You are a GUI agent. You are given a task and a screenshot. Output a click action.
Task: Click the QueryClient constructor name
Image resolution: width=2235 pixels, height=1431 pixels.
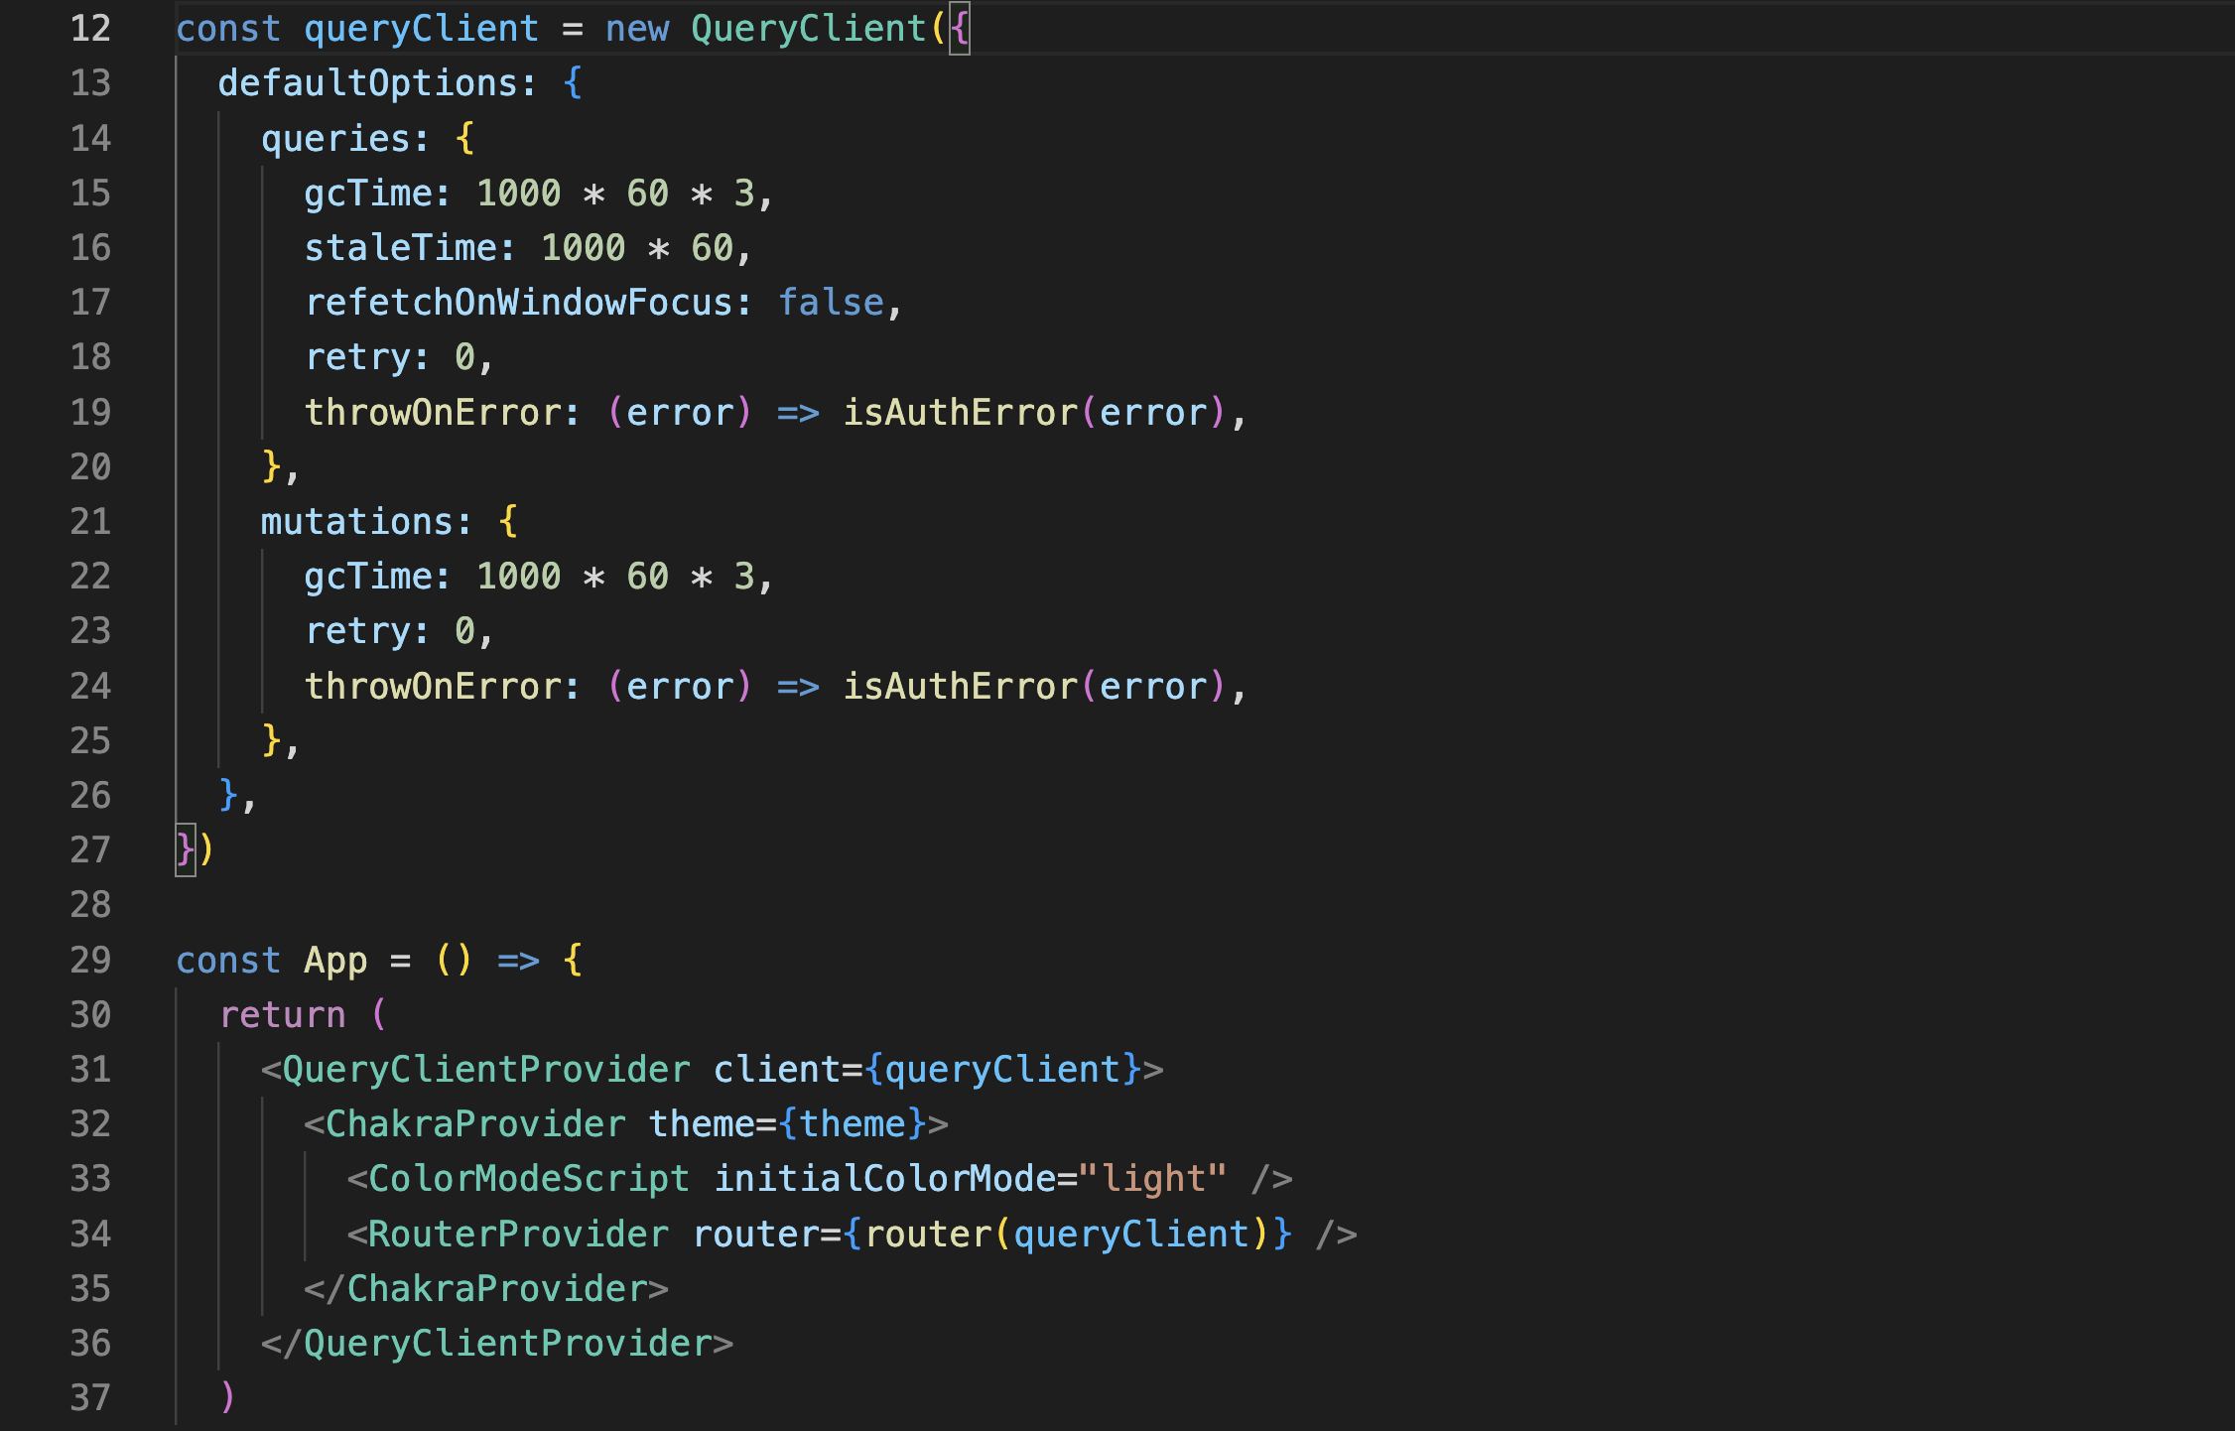point(808,28)
